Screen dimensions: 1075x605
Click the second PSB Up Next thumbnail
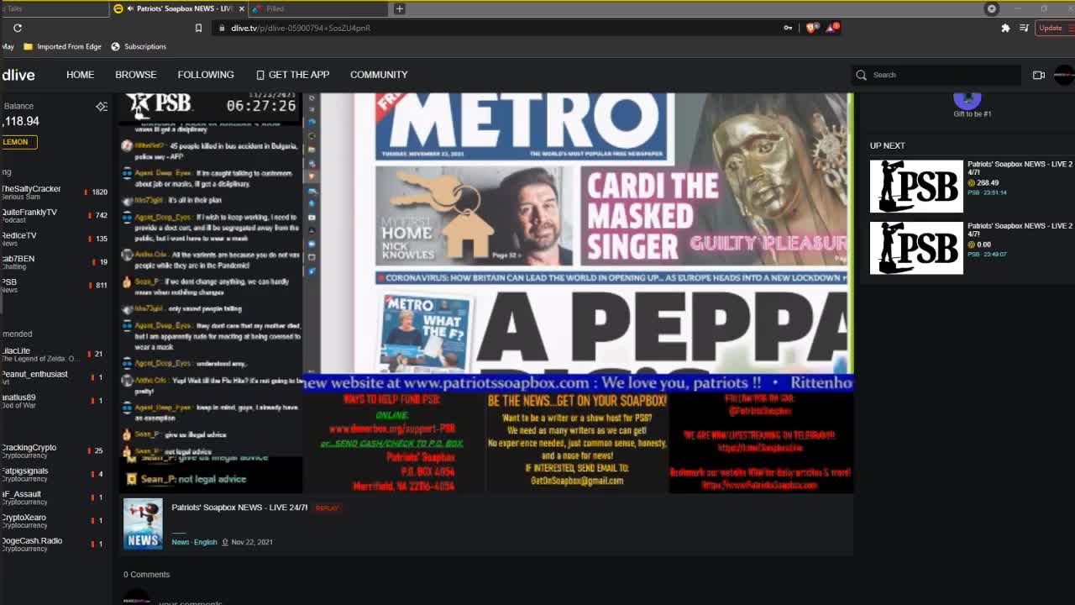click(x=916, y=248)
